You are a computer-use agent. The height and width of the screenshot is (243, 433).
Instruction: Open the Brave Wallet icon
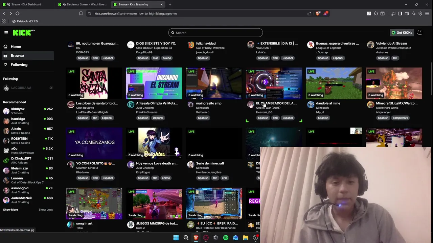click(x=407, y=13)
